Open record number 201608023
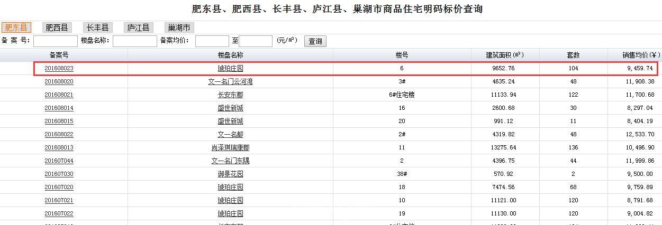This screenshot has height=225, width=662. click(59, 69)
